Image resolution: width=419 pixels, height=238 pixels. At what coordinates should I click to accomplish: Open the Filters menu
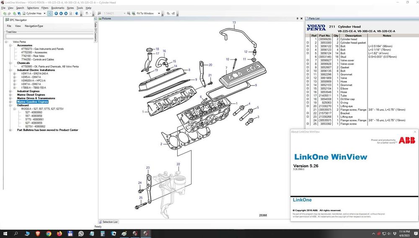[45, 8]
